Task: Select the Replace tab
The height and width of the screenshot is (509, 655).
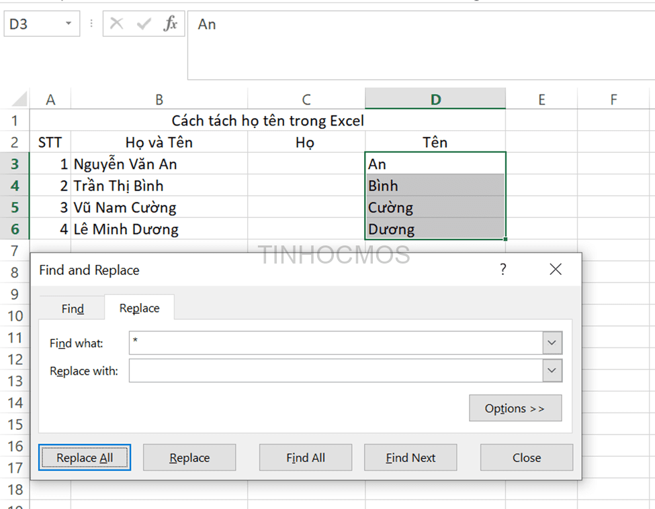Action: 139,308
